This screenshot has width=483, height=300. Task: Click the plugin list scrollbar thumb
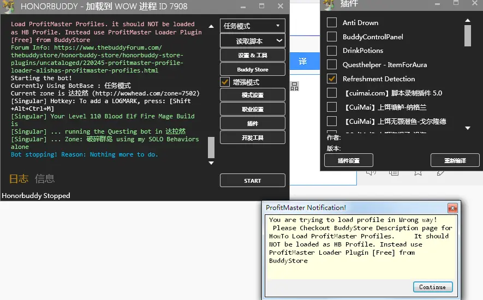pyautogui.click(x=468, y=35)
